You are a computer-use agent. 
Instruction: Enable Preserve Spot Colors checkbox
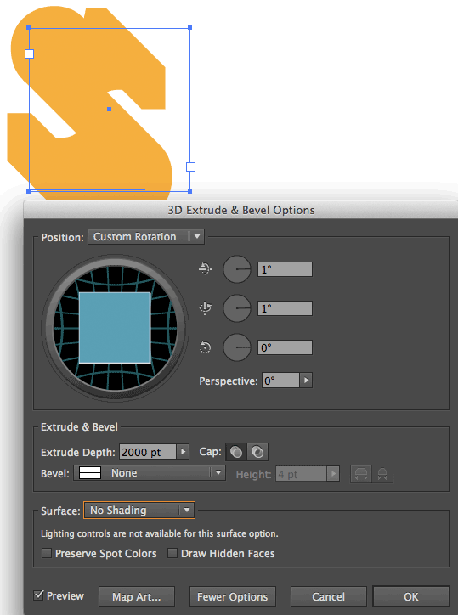coord(47,553)
